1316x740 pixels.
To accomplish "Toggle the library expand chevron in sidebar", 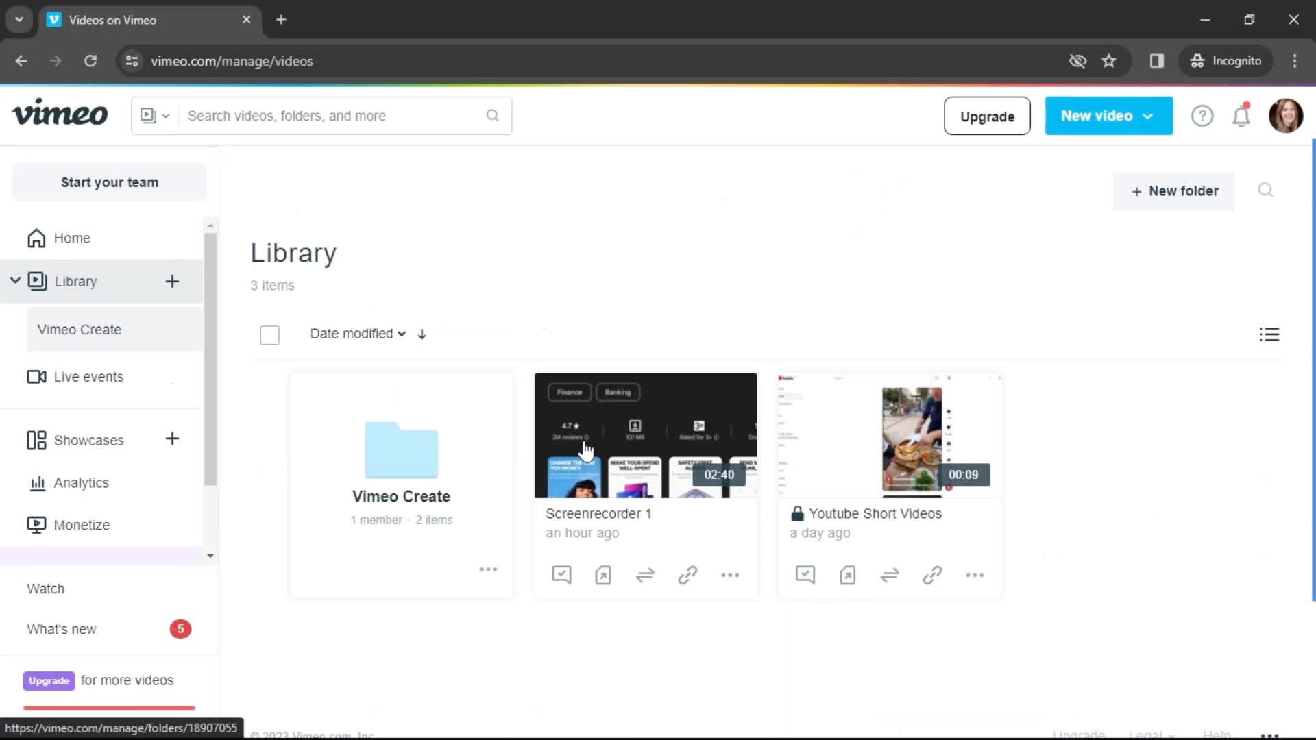I will click(x=14, y=281).
